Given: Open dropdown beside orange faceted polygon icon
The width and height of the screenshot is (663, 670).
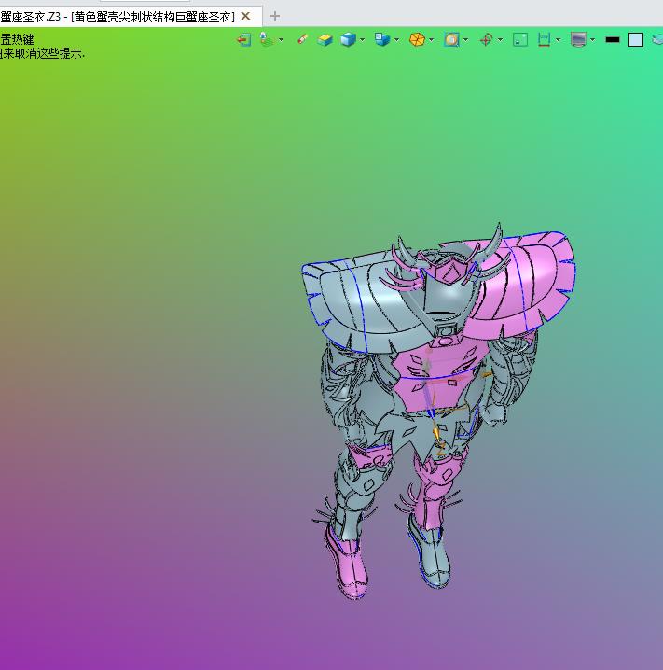Looking at the screenshot, I should (x=431, y=40).
